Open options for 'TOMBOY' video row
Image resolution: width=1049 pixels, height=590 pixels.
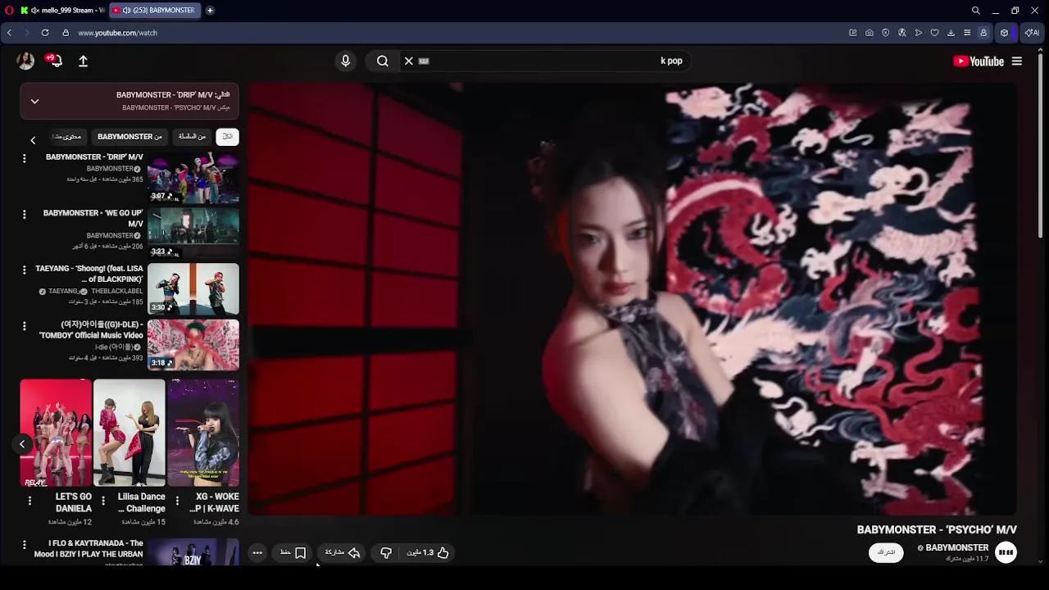(24, 325)
